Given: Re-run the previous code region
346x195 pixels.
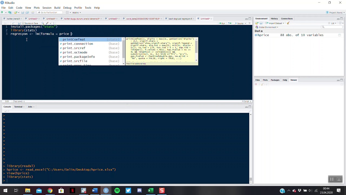Looking at the screenshot, I should [x=230, y=23].
